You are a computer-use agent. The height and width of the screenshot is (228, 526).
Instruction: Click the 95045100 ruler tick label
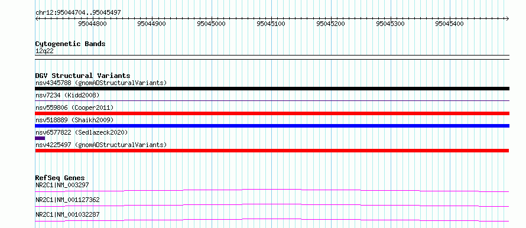[271, 24]
